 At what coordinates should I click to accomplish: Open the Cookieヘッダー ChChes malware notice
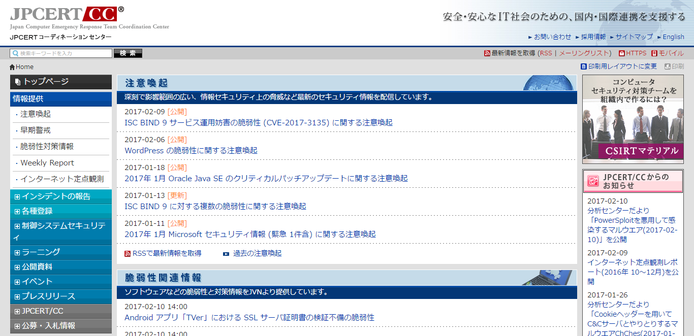633,319
